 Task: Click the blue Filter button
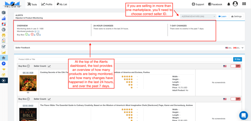coord(238,59)
